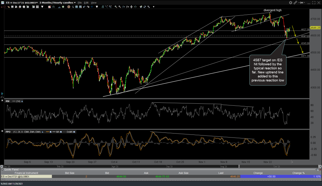Click the window link chain icon

coord(295,2)
